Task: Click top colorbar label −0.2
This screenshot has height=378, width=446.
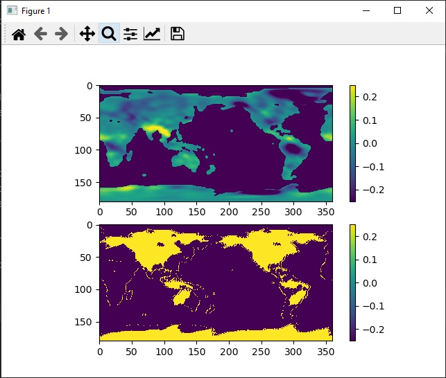Action: 373,190
